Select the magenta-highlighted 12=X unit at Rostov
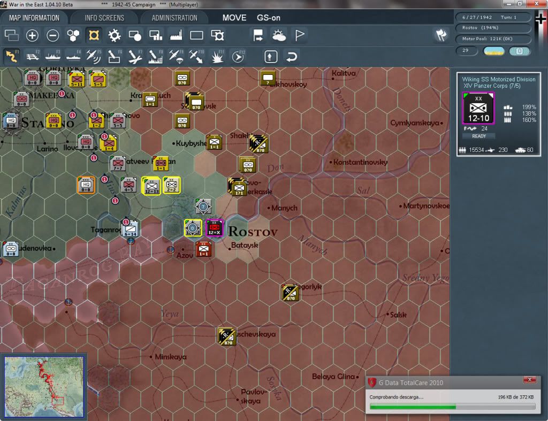548x421 pixels. [x=214, y=228]
